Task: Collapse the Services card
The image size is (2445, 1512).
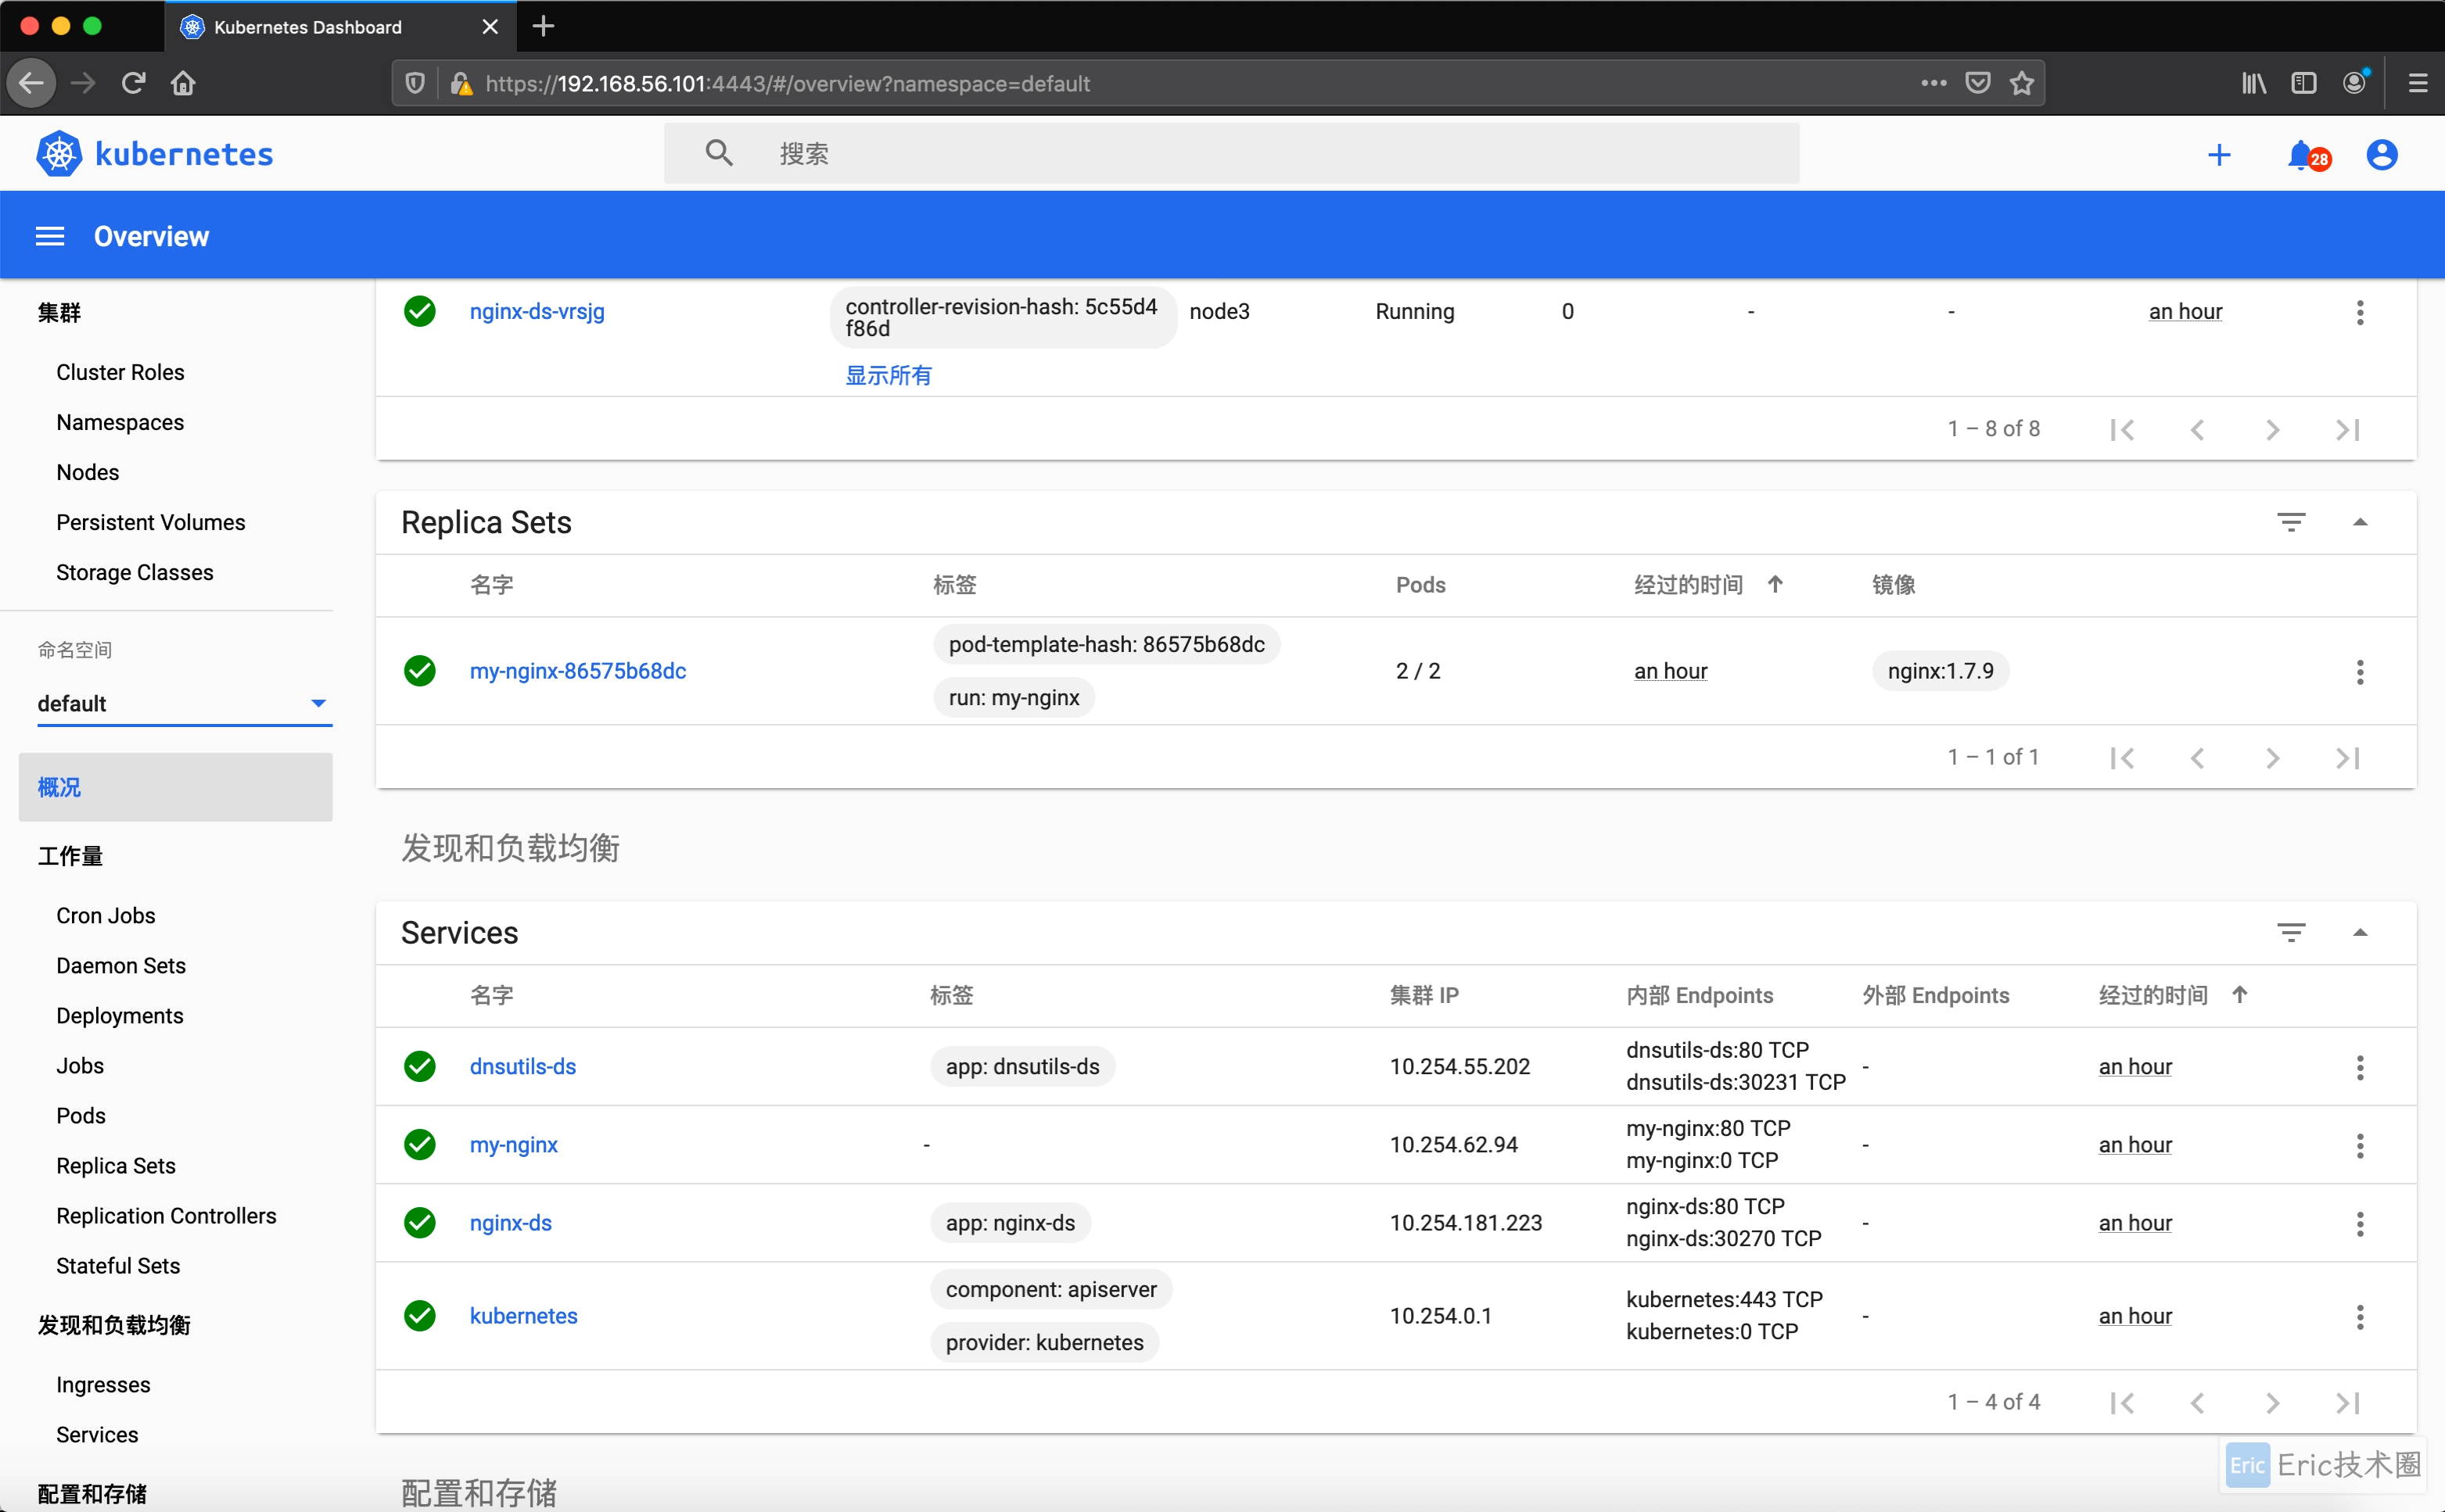Action: click(x=2359, y=932)
